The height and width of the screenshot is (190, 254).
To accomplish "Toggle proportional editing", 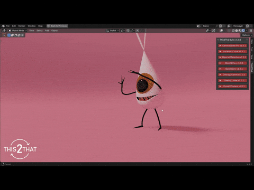I will [x=138, y=31].
